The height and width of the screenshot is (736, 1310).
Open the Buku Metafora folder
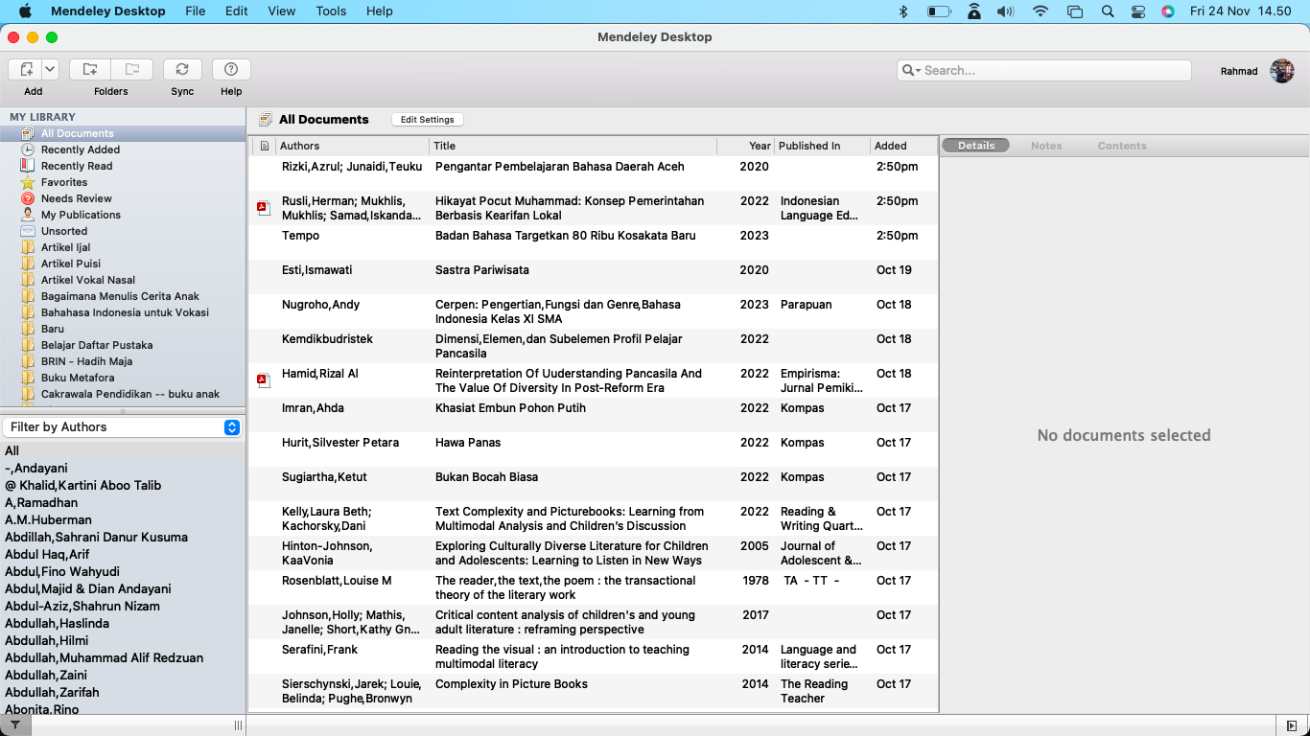(x=123, y=378)
